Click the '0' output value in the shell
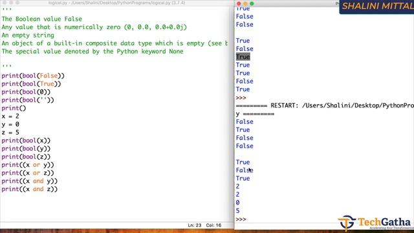 coord(237,203)
